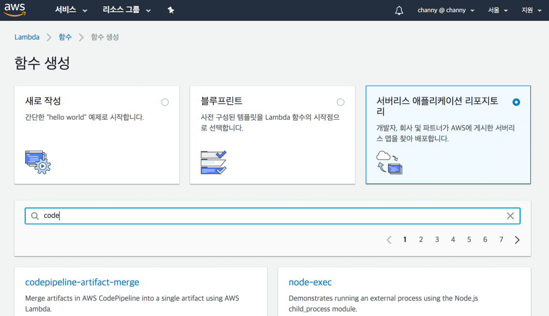Open the 서울 region dropdown

(x=498, y=10)
